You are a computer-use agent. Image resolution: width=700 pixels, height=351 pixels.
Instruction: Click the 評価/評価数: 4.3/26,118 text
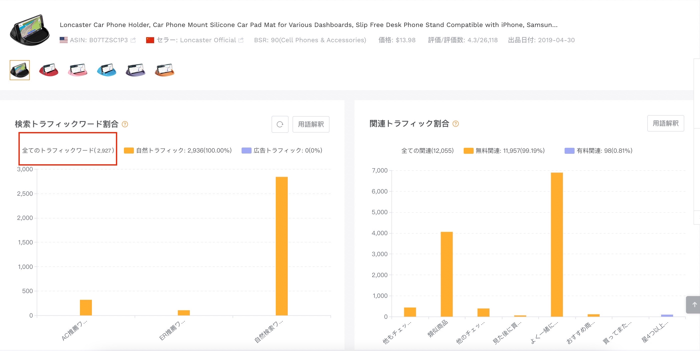(x=463, y=40)
